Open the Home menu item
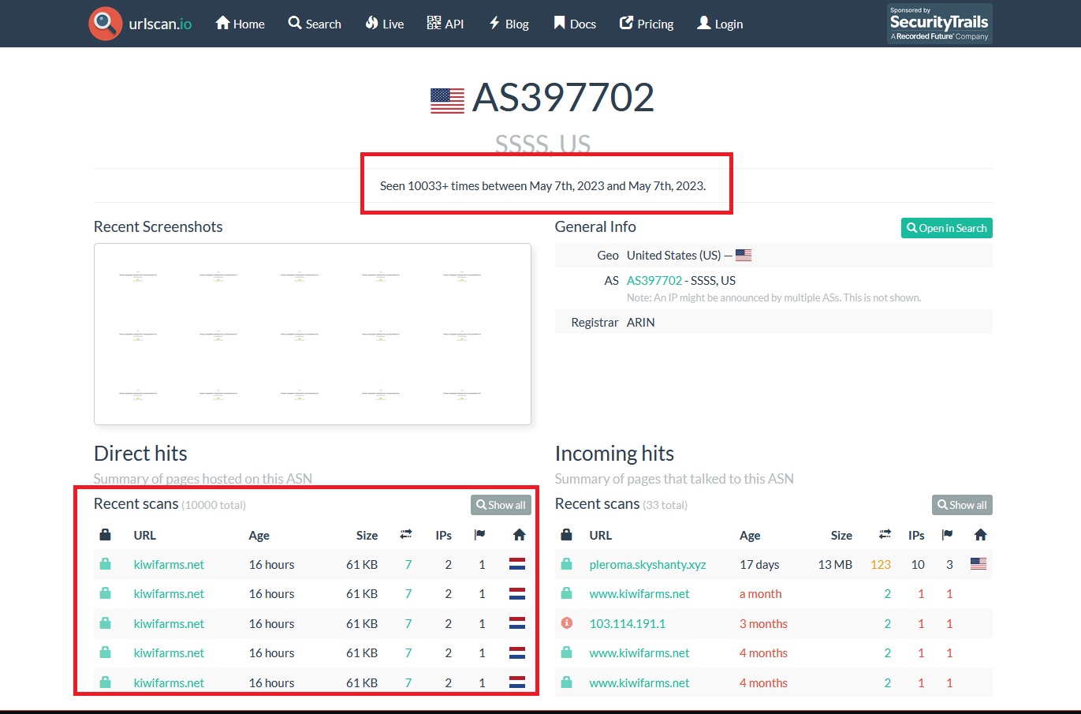The image size is (1081, 714). [x=240, y=24]
